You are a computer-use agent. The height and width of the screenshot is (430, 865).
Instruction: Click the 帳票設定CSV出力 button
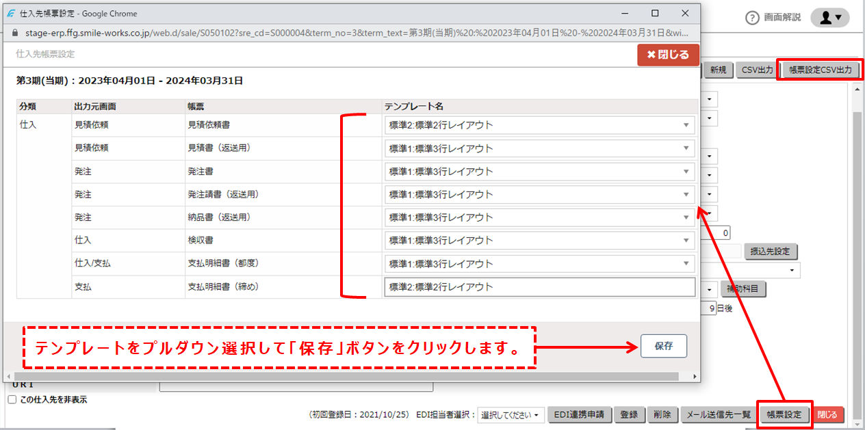(x=820, y=69)
